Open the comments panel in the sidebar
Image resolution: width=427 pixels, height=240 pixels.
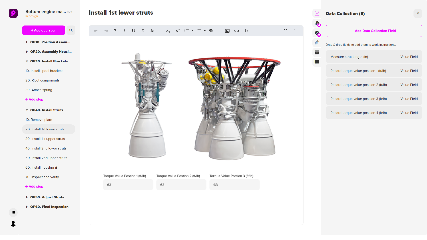317,62
